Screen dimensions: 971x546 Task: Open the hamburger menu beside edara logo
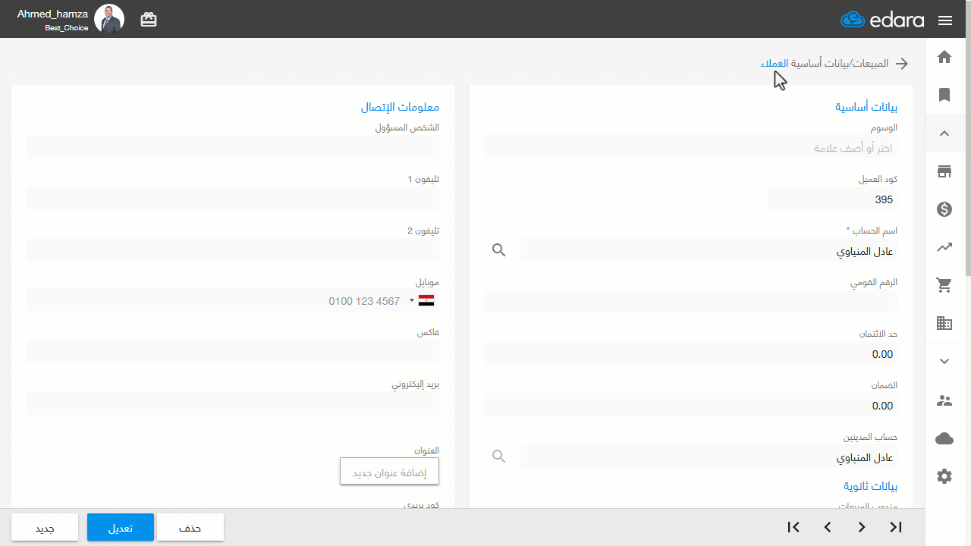pyautogui.click(x=944, y=20)
